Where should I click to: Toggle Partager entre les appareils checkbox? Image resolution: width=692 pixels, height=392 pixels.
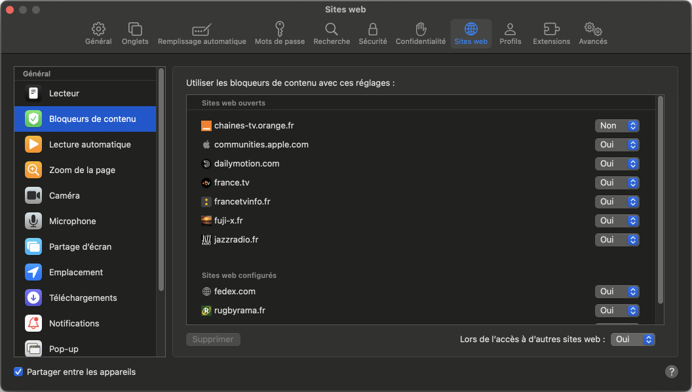click(18, 372)
